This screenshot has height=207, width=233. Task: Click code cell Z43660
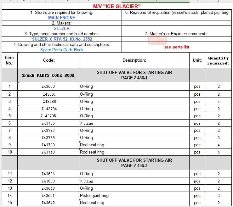48,87
